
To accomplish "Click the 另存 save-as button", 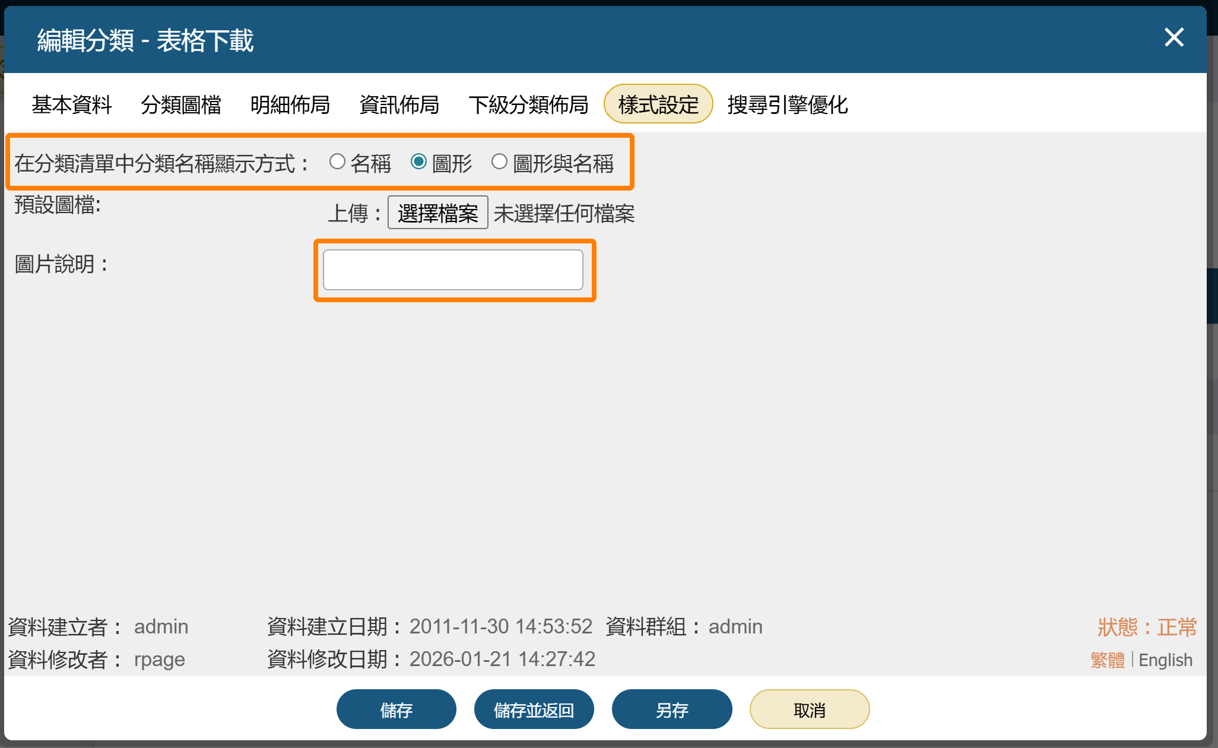I will click(672, 709).
